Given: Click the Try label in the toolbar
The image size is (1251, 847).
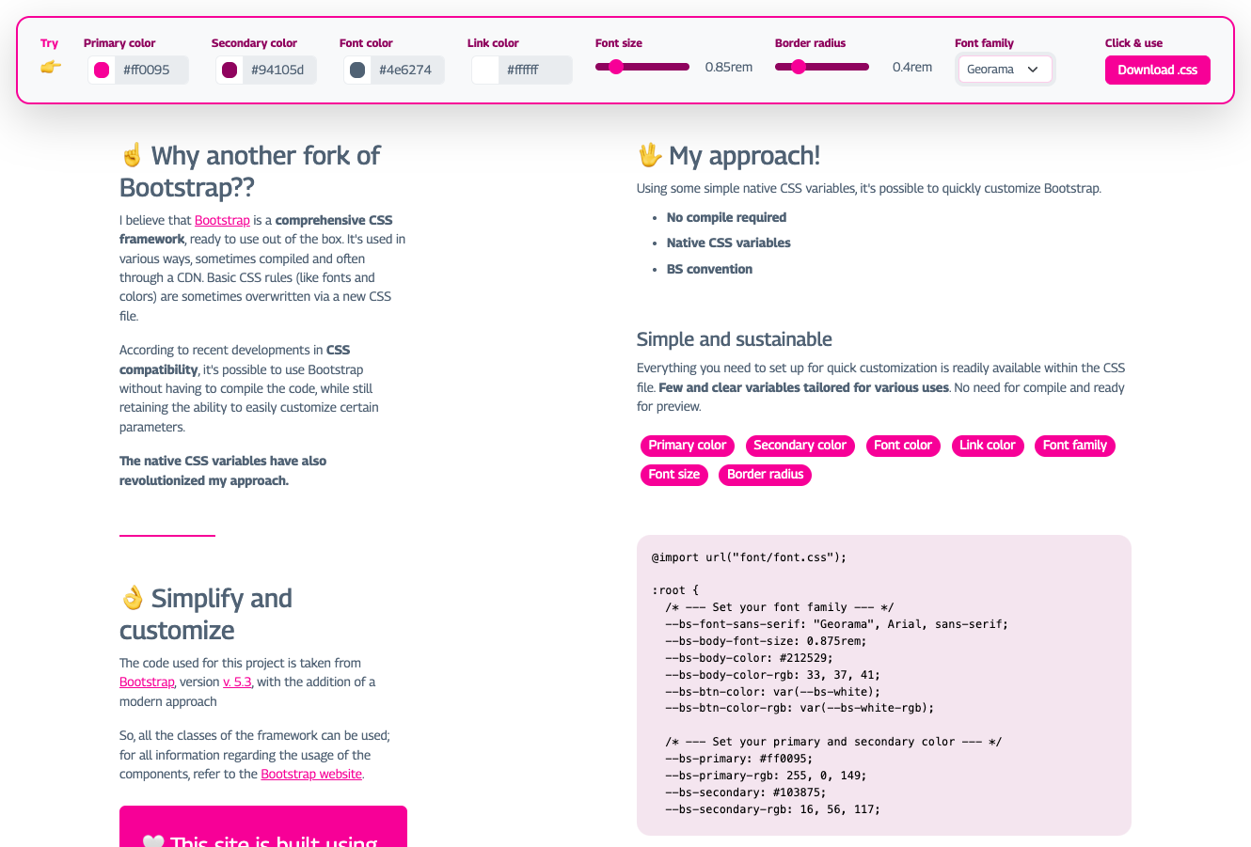Looking at the screenshot, I should click(x=49, y=43).
